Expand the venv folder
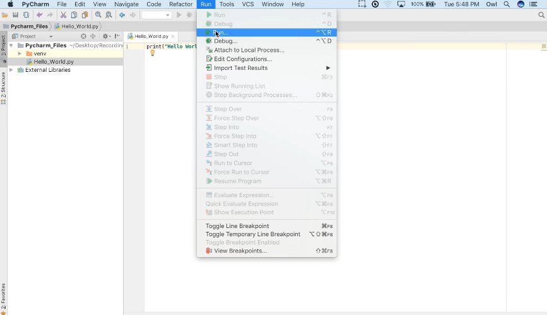 [x=20, y=54]
